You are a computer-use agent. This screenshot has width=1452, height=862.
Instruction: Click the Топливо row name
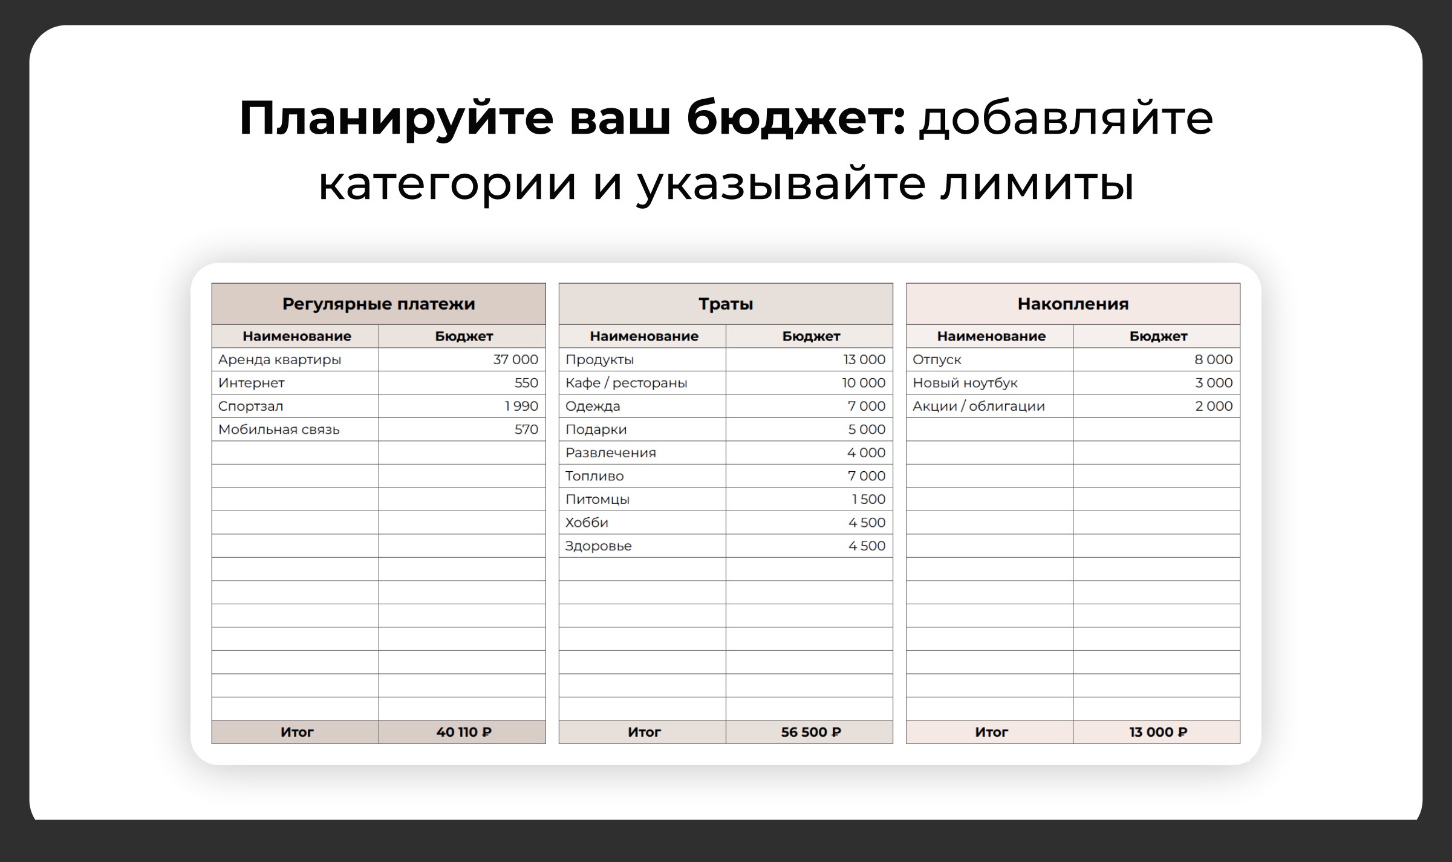(x=642, y=476)
